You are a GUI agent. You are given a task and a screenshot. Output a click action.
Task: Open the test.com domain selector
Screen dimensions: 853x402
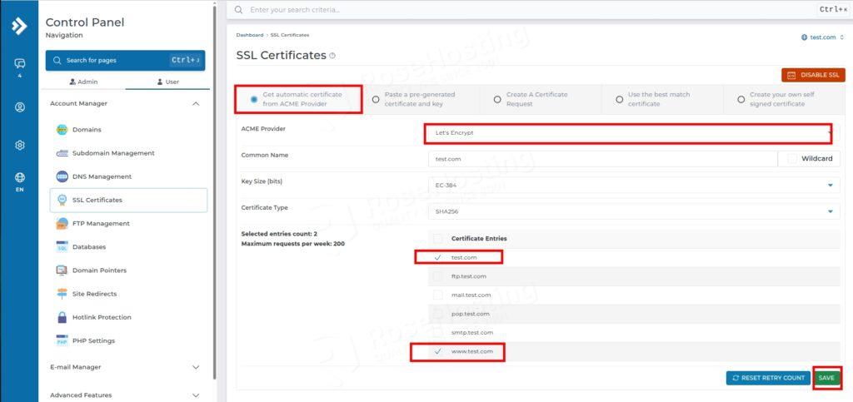[x=822, y=37]
